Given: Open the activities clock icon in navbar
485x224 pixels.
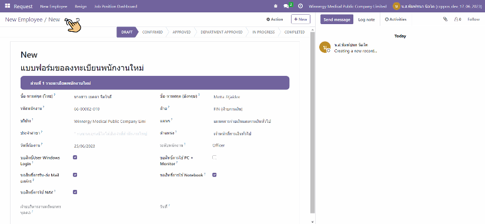Looking at the screenshot, I should point(300,6).
